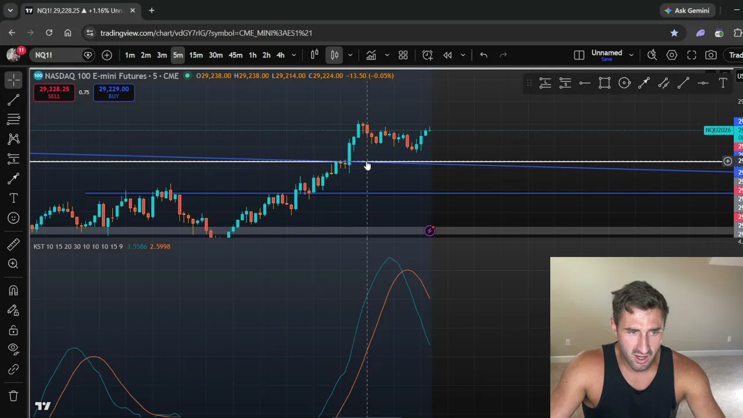Toggle lock all drawings

tap(13, 330)
